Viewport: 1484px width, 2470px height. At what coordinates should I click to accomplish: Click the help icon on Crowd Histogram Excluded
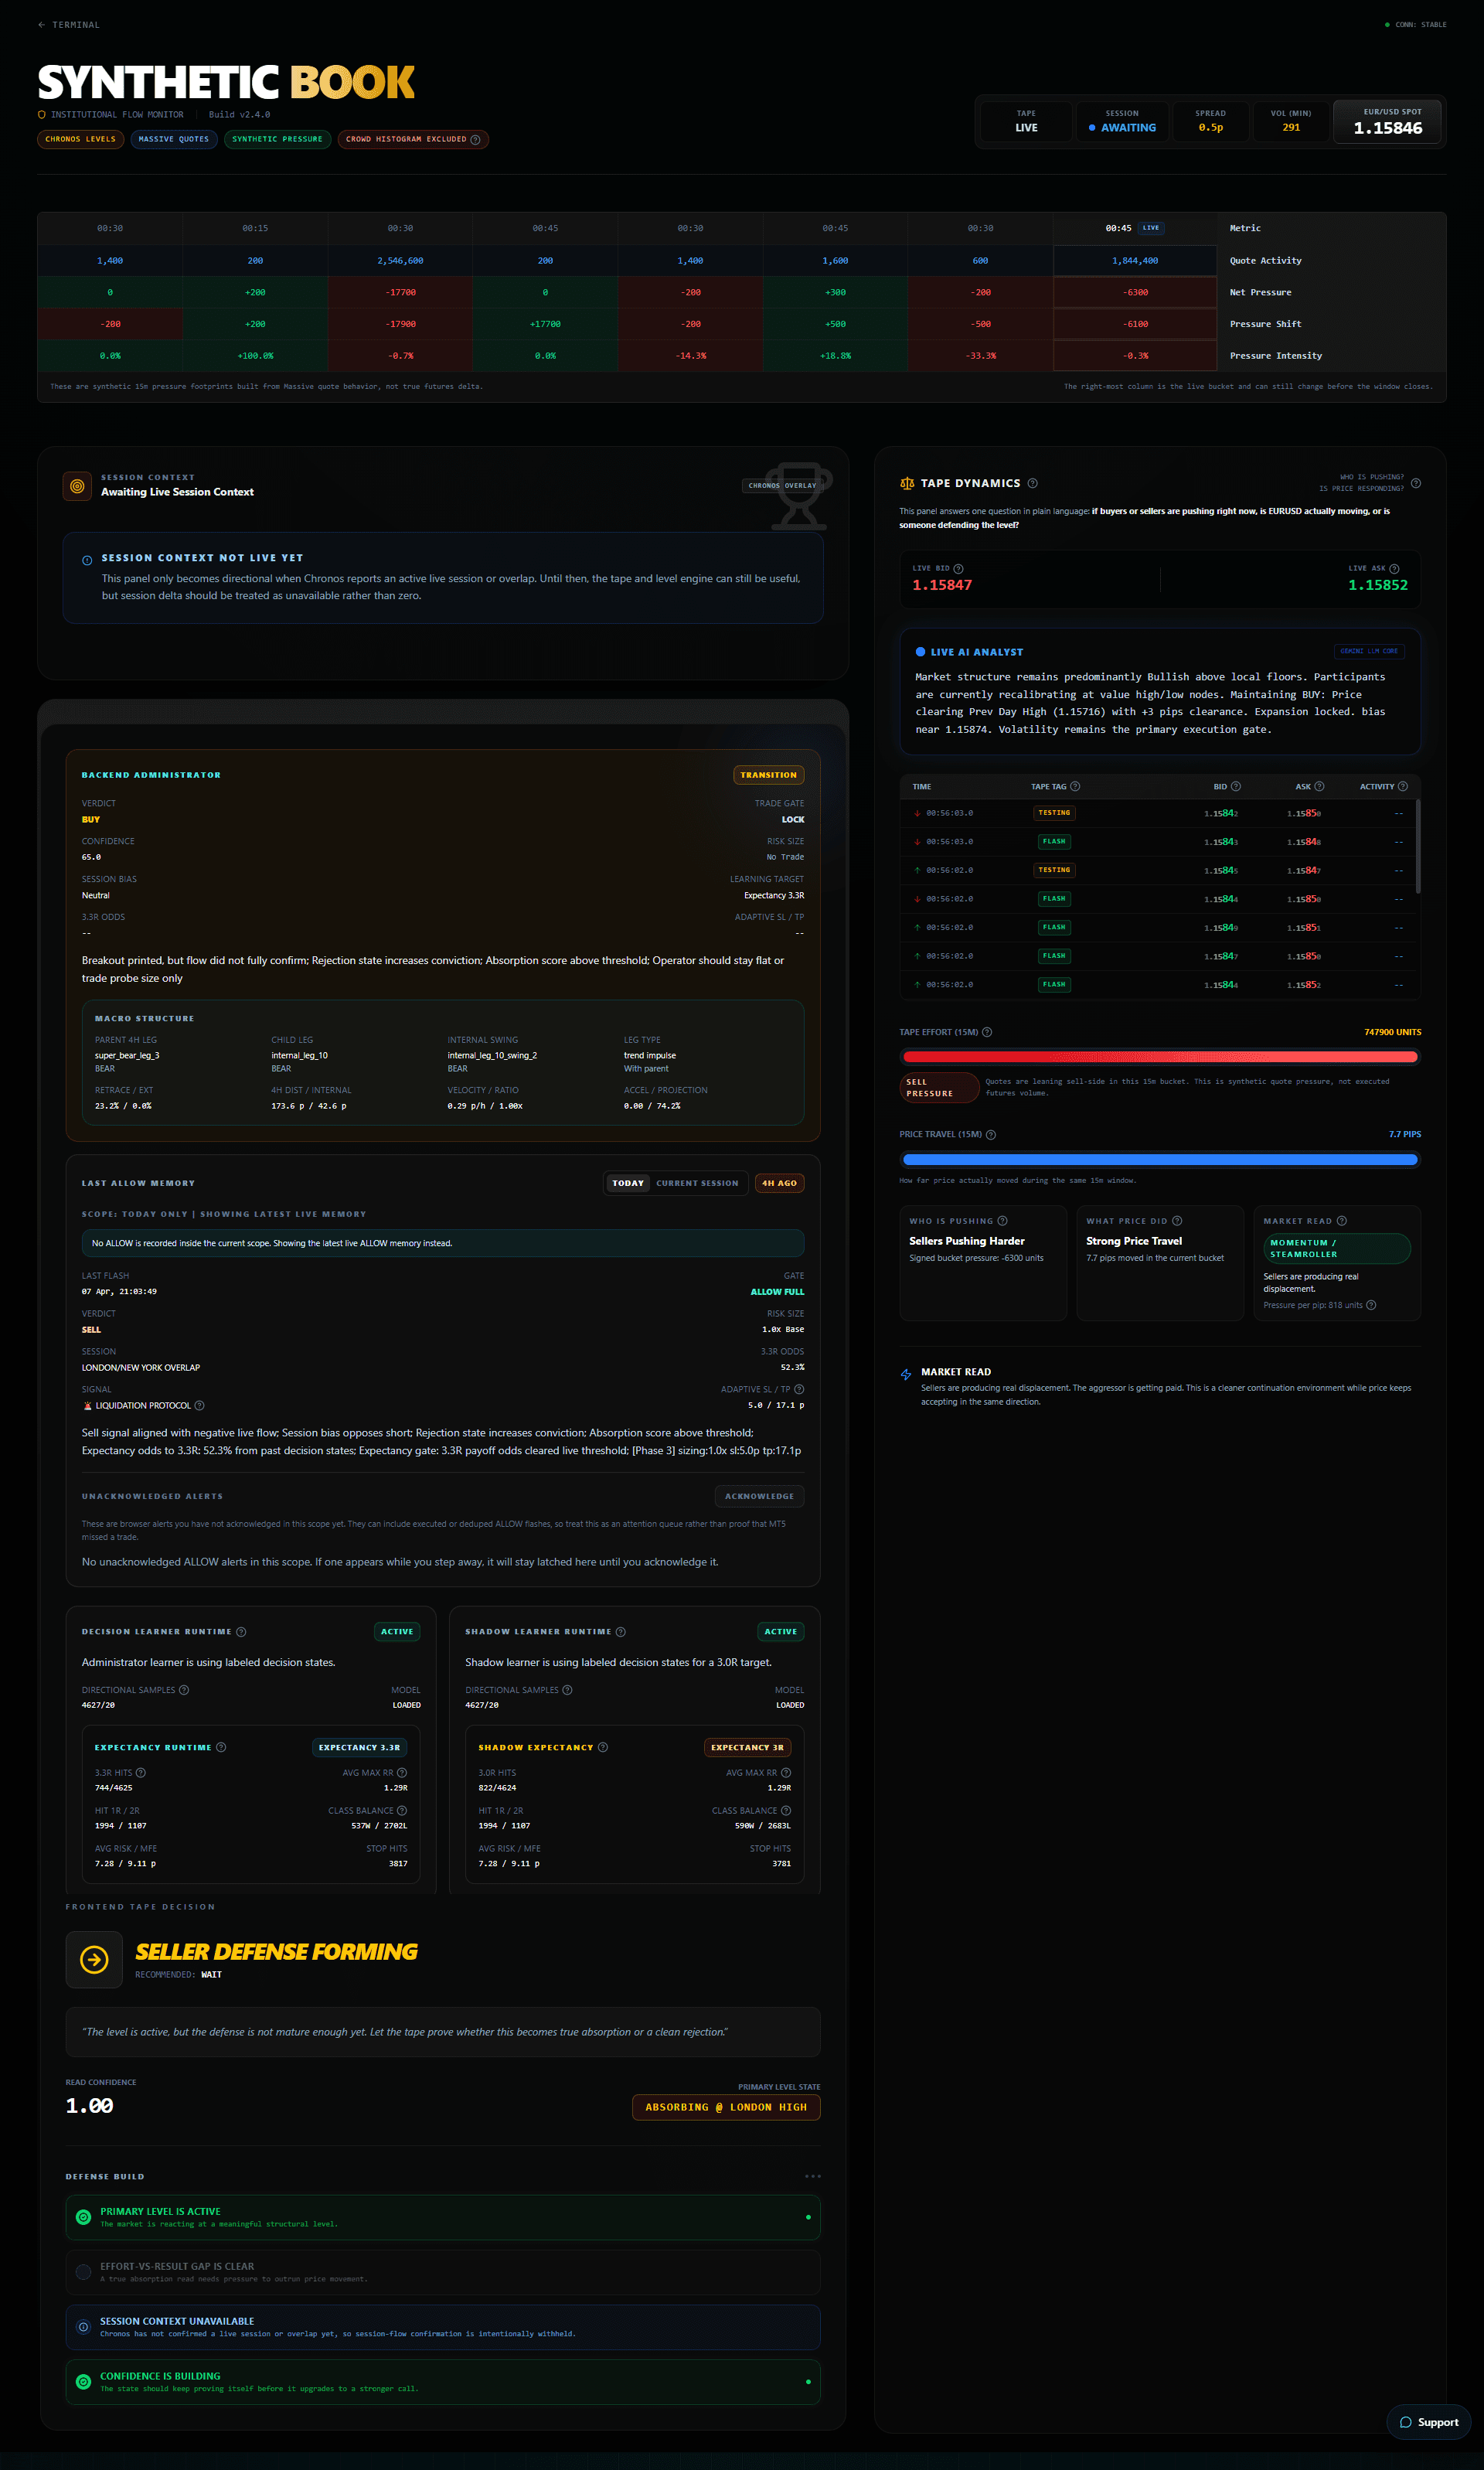coord(475,139)
